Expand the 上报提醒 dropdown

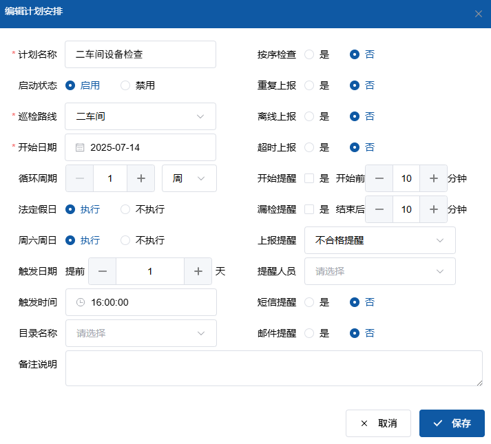click(379, 240)
